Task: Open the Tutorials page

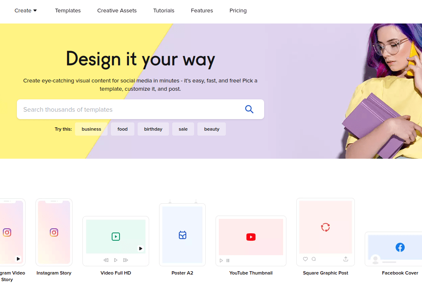Action: pyautogui.click(x=164, y=10)
